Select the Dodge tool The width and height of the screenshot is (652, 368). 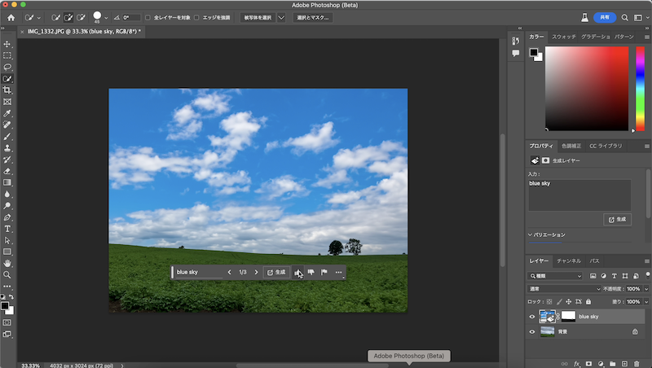click(x=7, y=206)
